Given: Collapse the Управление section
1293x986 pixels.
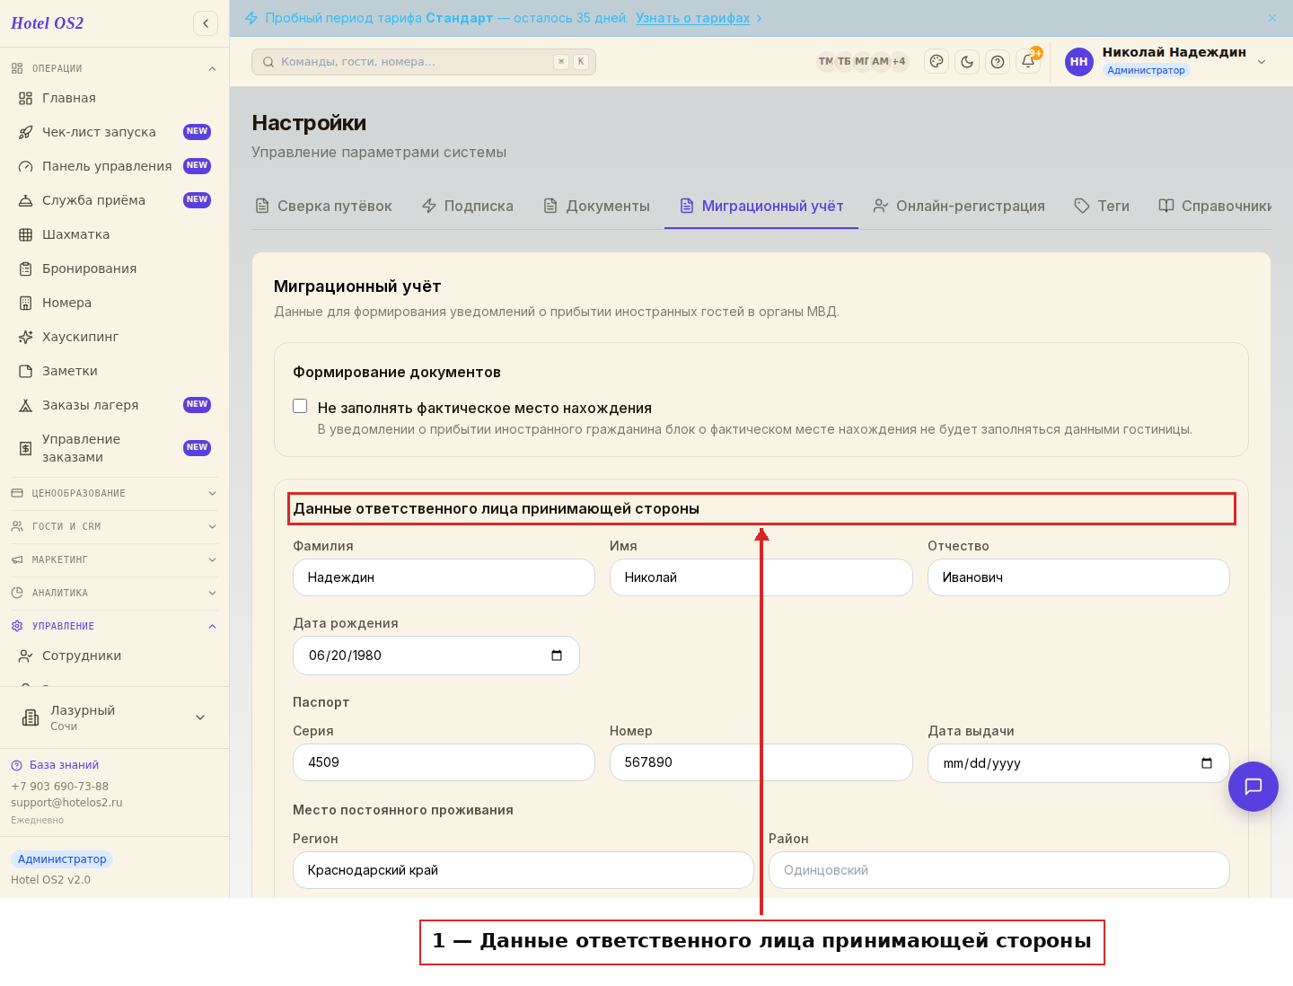Looking at the screenshot, I should click(x=115, y=626).
